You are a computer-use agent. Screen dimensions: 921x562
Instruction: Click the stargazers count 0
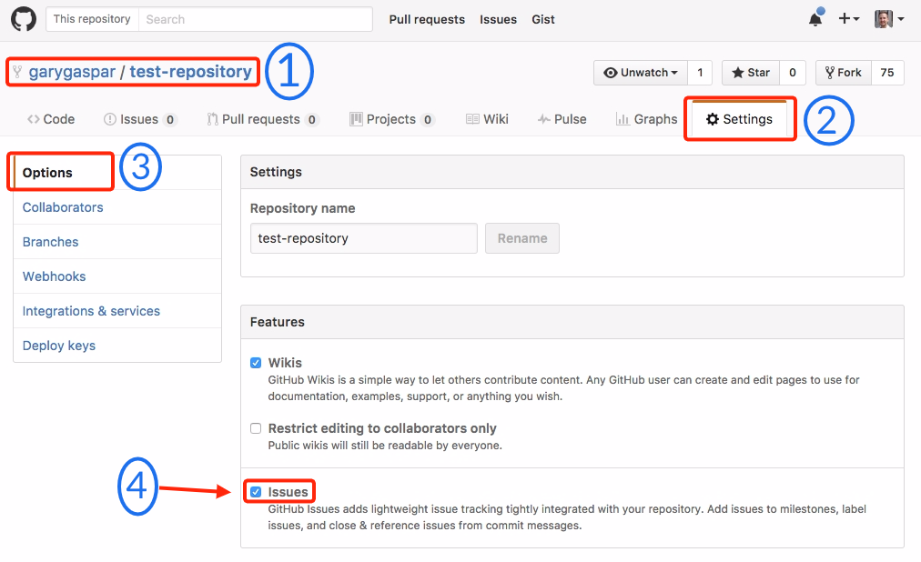pos(793,73)
